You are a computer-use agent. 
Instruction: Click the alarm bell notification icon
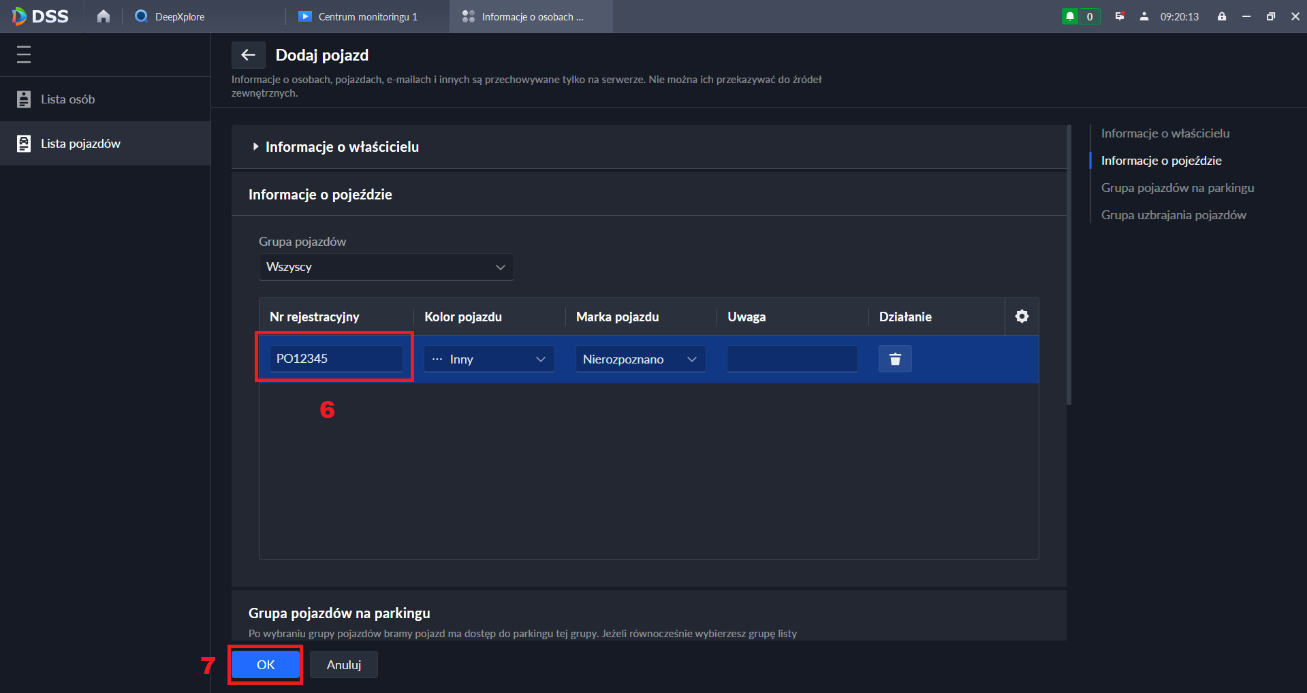pos(1070,16)
